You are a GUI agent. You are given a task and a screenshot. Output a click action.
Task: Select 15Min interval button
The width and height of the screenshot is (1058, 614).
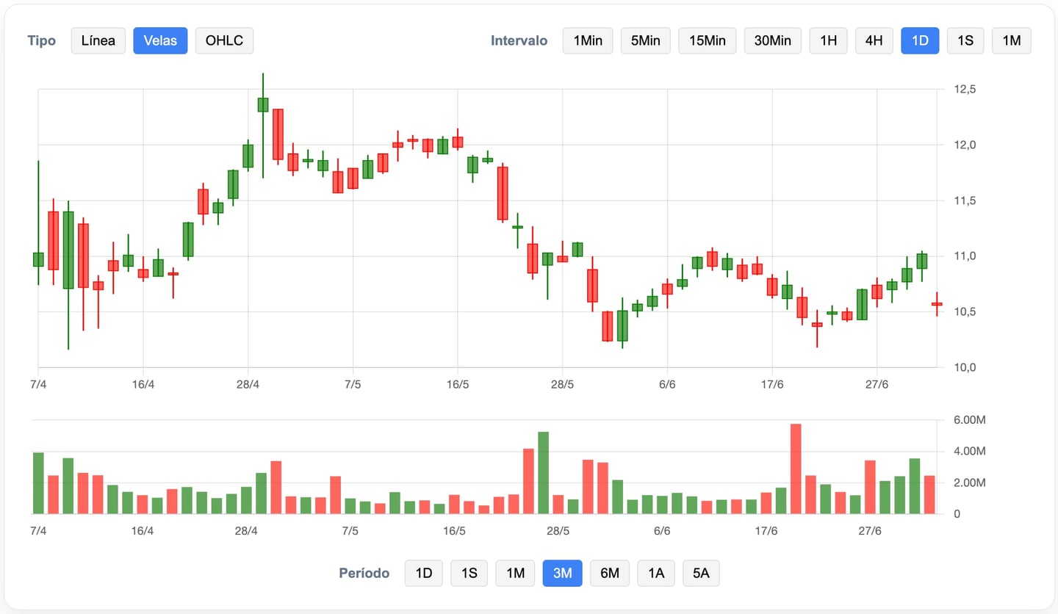[708, 40]
